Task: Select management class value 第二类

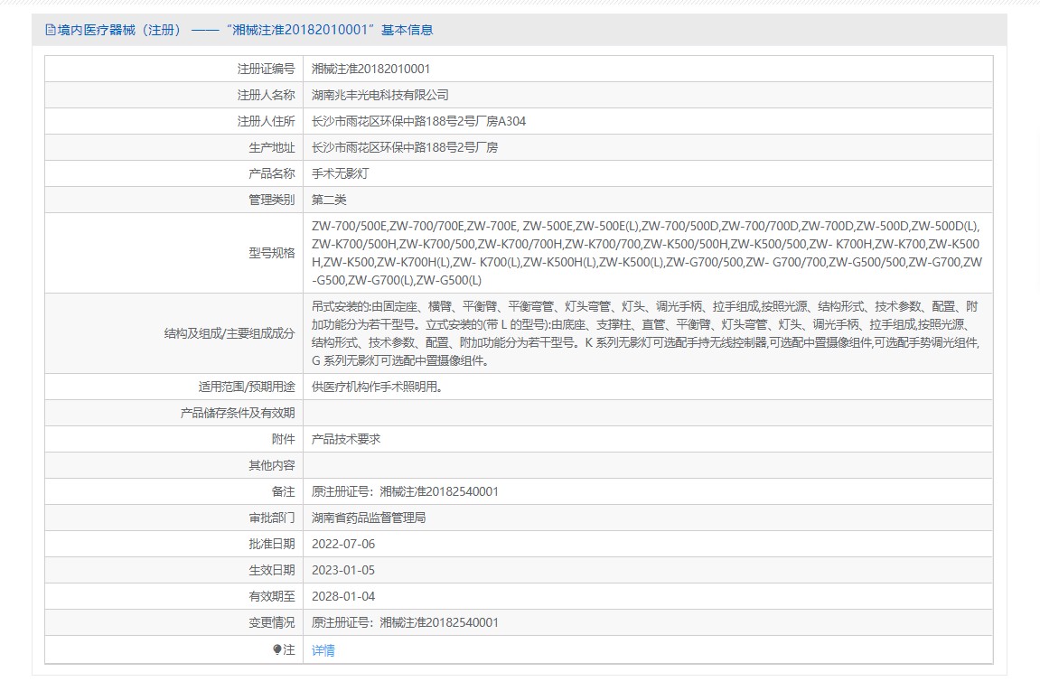Action: coord(329,201)
